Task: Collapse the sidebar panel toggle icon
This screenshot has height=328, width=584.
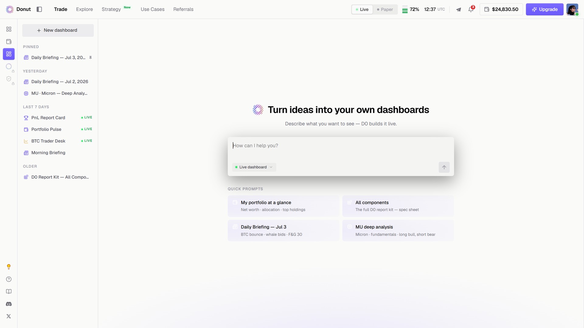Action: click(39, 9)
